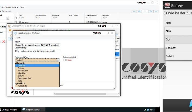This screenshot has height=112, width=192.
Task: Open Bearbeiten menu in main window
Action: [6, 7]
